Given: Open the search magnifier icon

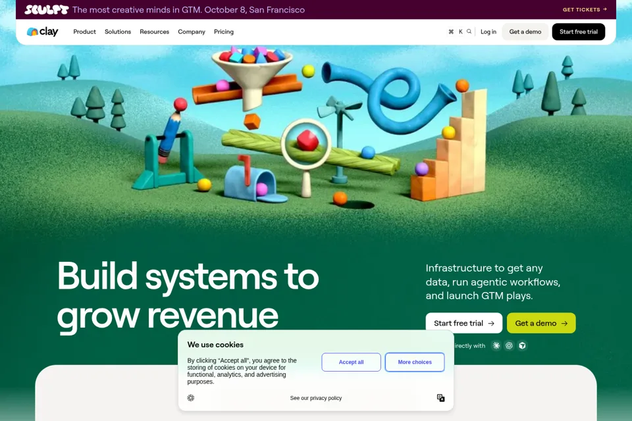Looking at the screenshot, I should [x=469, y=32].
